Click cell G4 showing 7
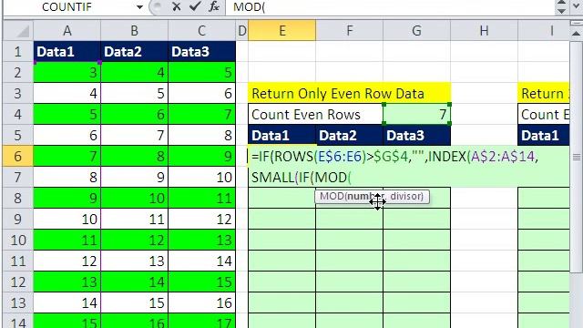Image resolution: width=583 pixels, height=328 pixels. coord(417,114)
